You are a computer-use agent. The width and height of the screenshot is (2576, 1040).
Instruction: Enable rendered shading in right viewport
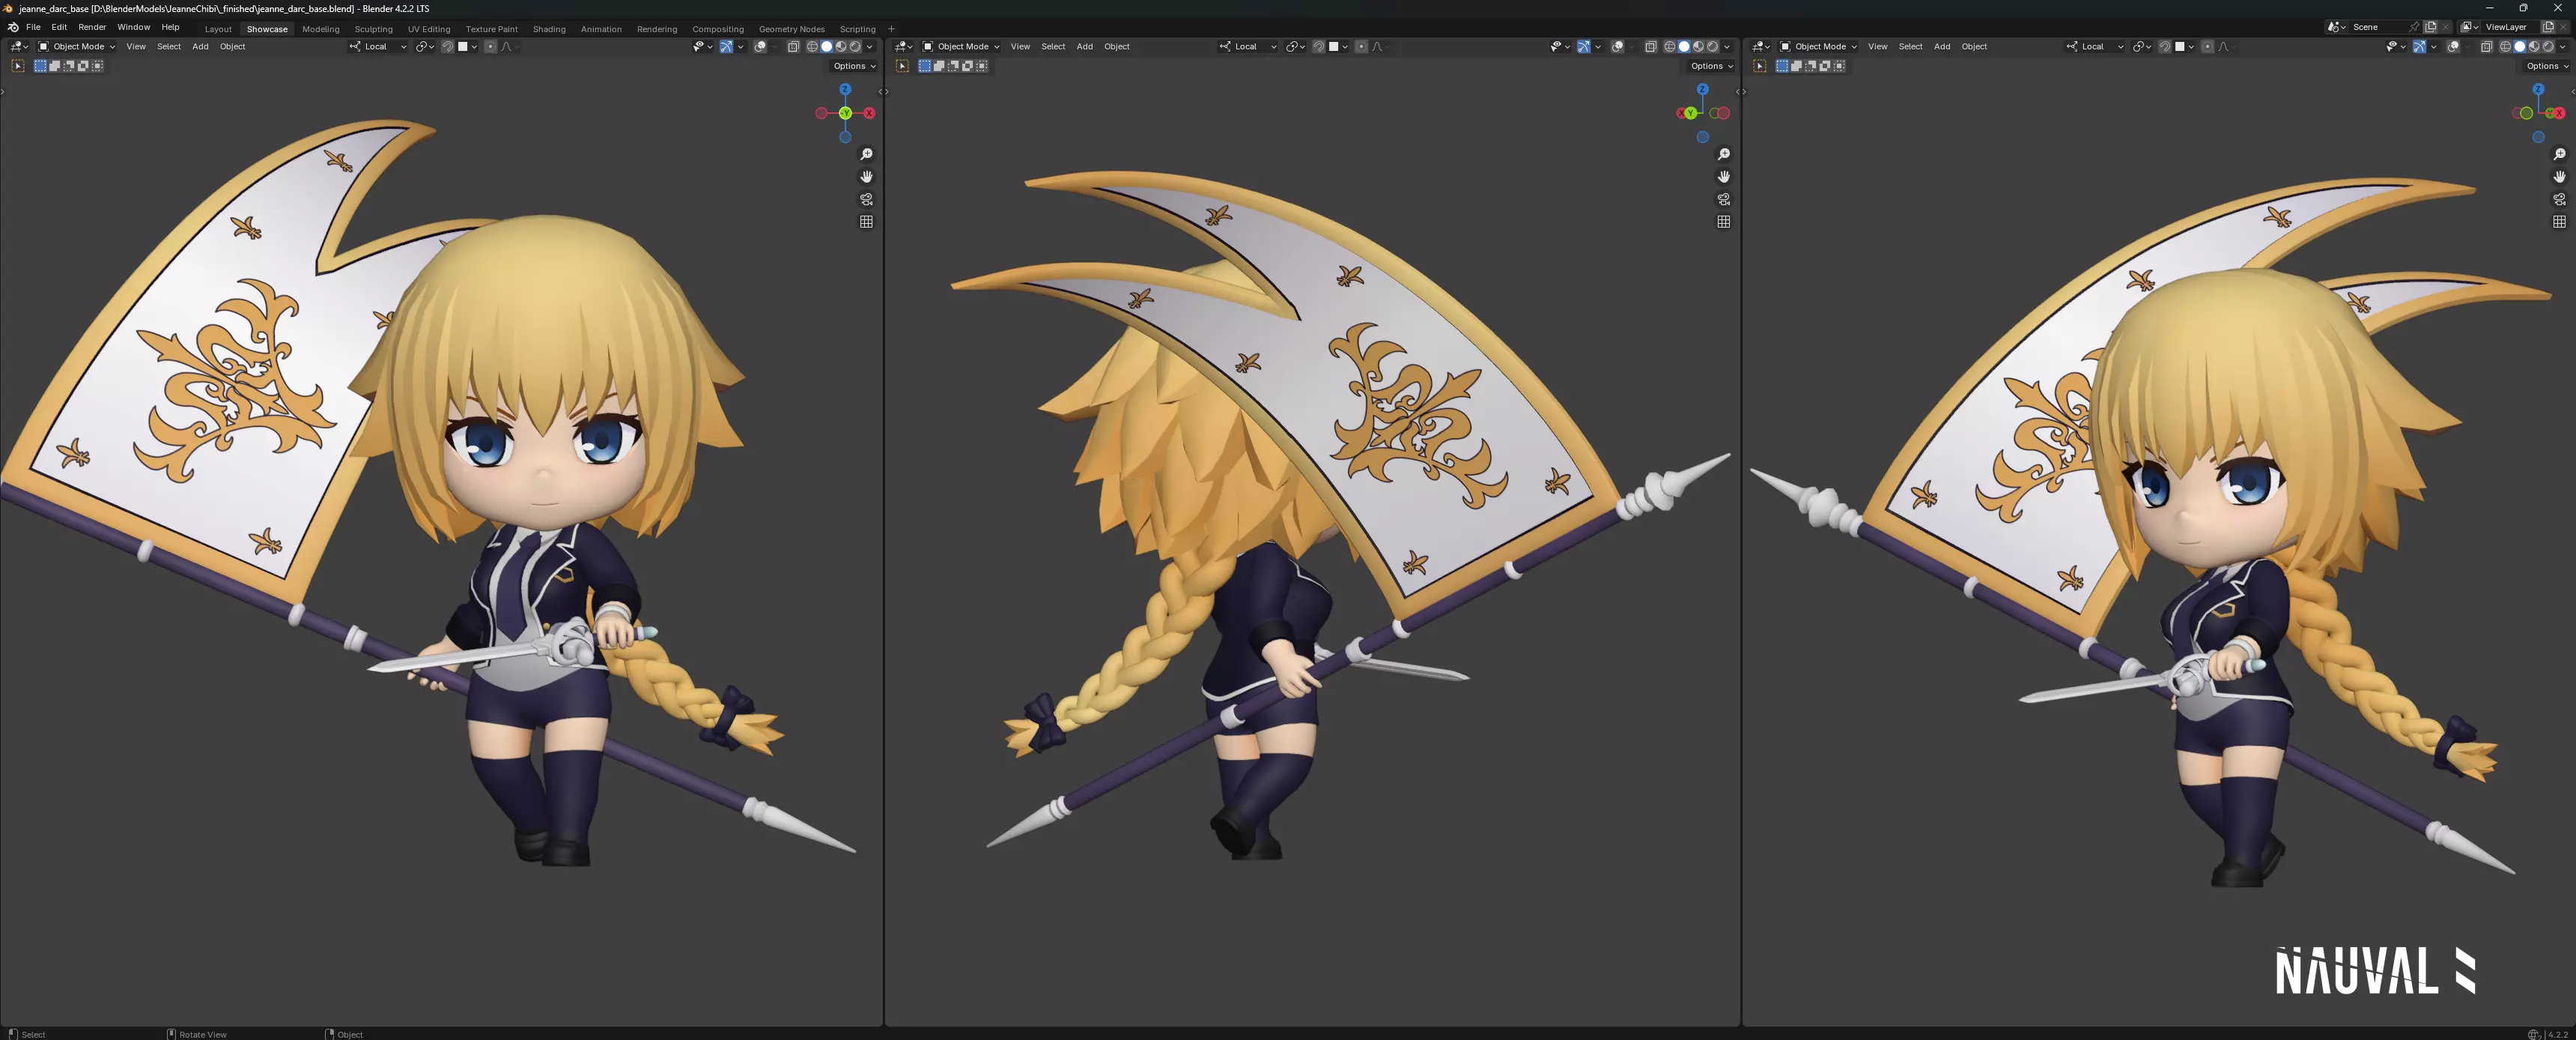click(2548, 46)
